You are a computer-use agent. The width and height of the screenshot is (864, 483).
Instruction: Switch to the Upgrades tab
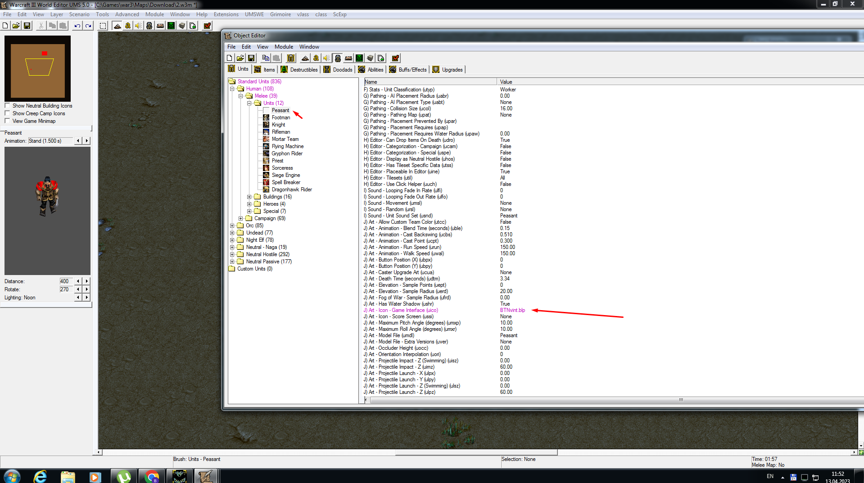[448, 70]
